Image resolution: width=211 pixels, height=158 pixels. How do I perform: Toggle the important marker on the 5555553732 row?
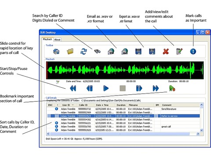[56, 109]
